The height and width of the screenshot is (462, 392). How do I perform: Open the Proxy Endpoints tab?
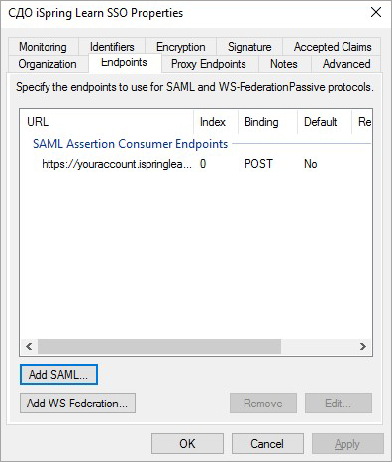(x=209, y=64)
